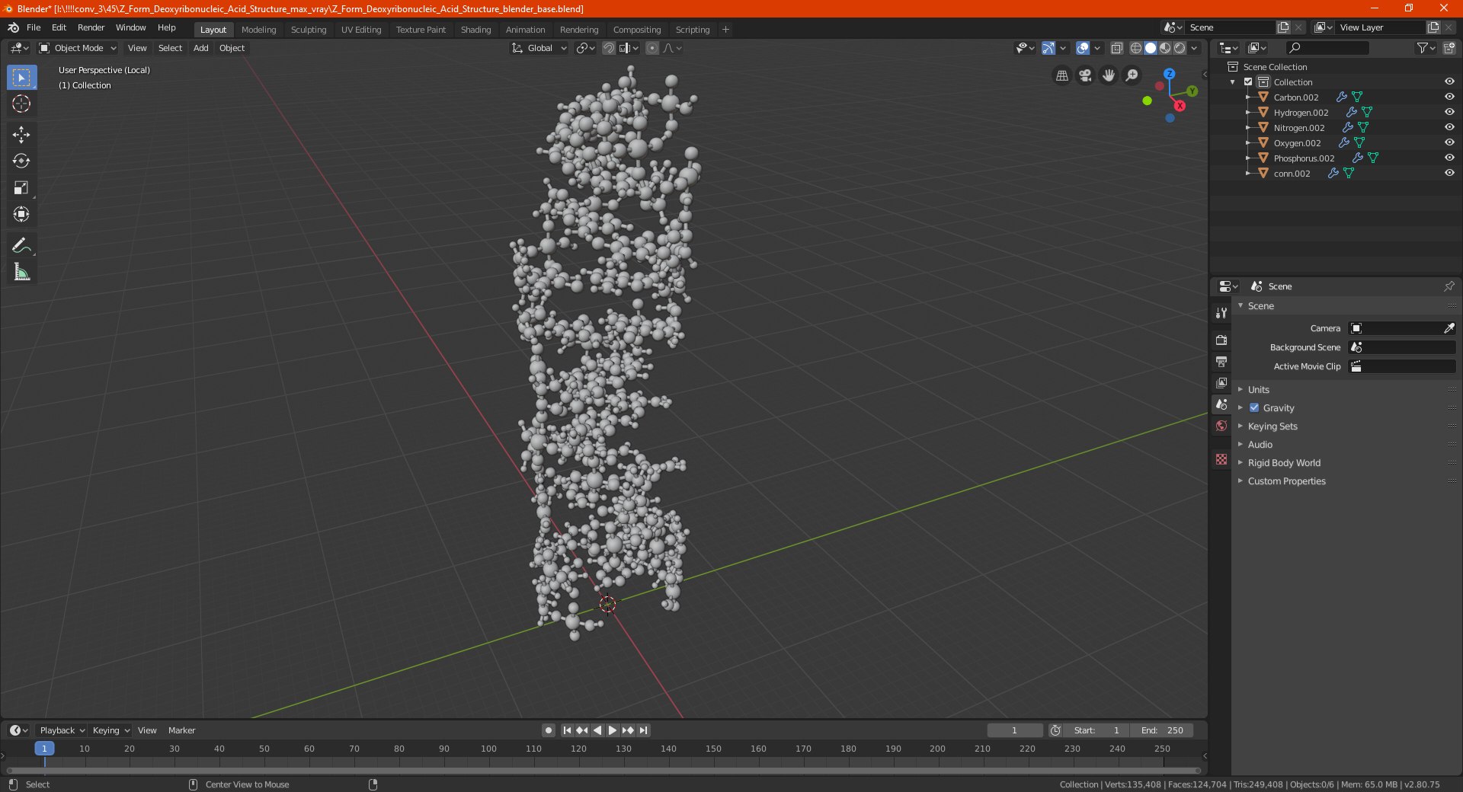Image resolution: width=1463 pixels, height=792 pixels.
Task: Open the Tool properties tab
Action: coord(1221,313)
